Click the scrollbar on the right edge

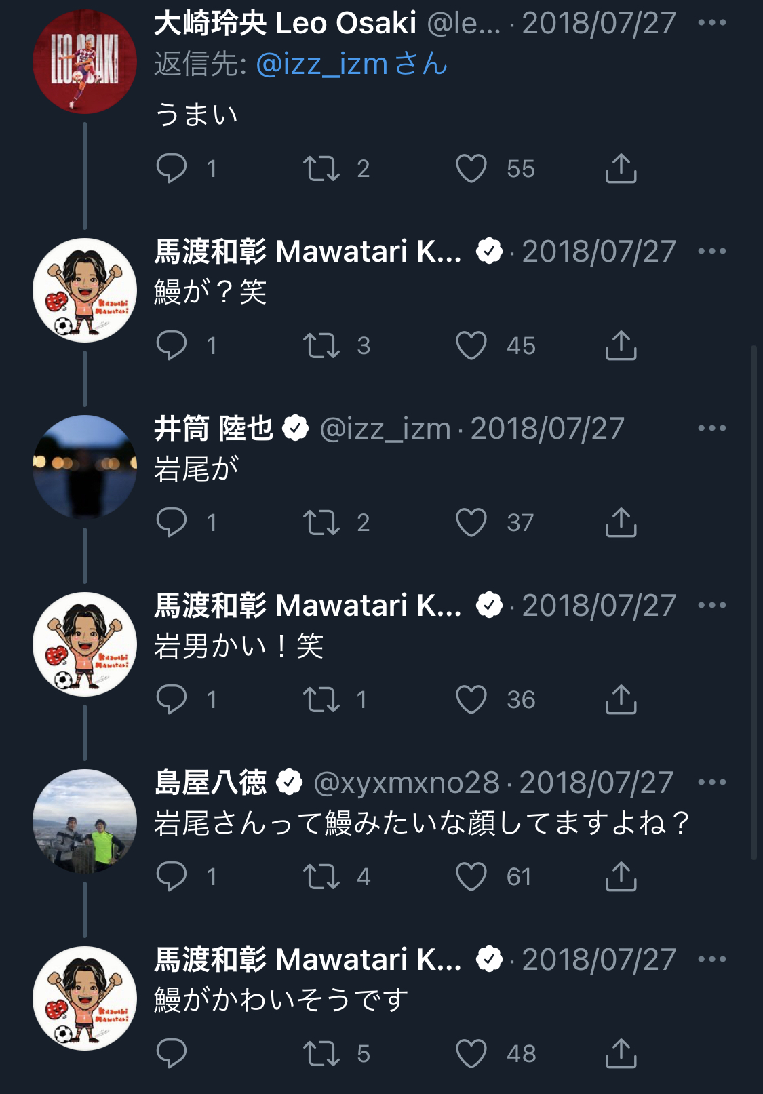pos(754,604)
